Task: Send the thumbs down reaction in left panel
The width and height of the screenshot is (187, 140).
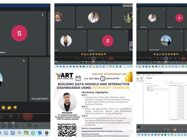Action: [x=15, y=108]
